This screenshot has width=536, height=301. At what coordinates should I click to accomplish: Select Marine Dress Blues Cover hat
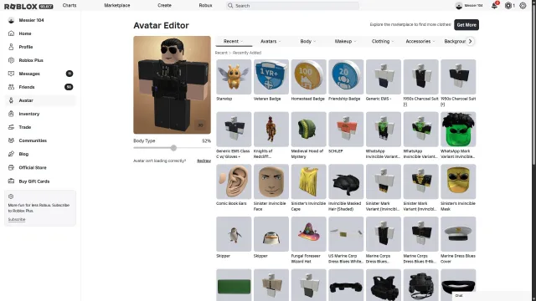458,234
